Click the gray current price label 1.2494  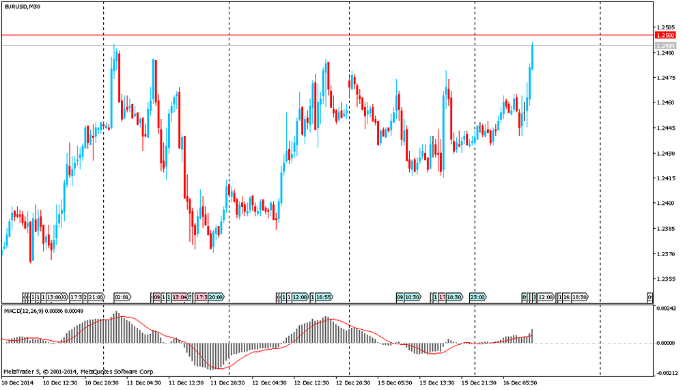point(665,46)
